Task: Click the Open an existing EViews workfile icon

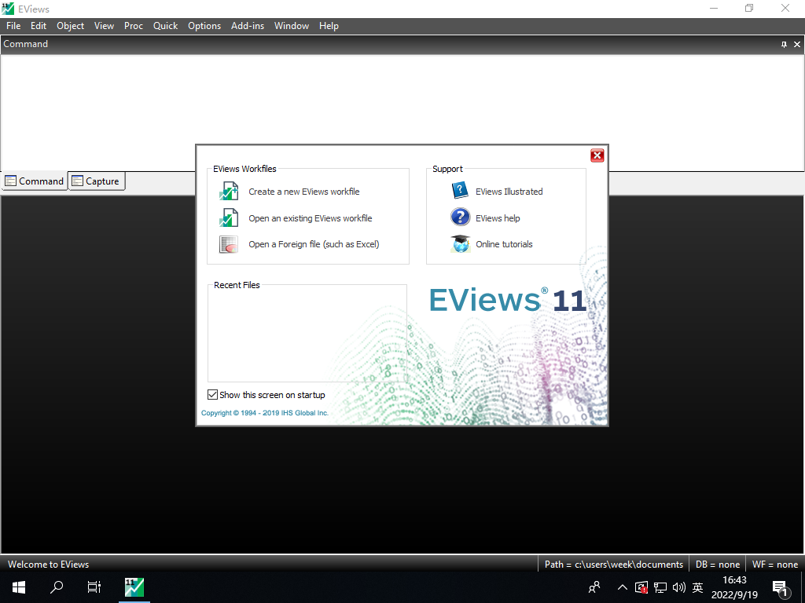Action: pyautogui.click(x=229, y=218)
